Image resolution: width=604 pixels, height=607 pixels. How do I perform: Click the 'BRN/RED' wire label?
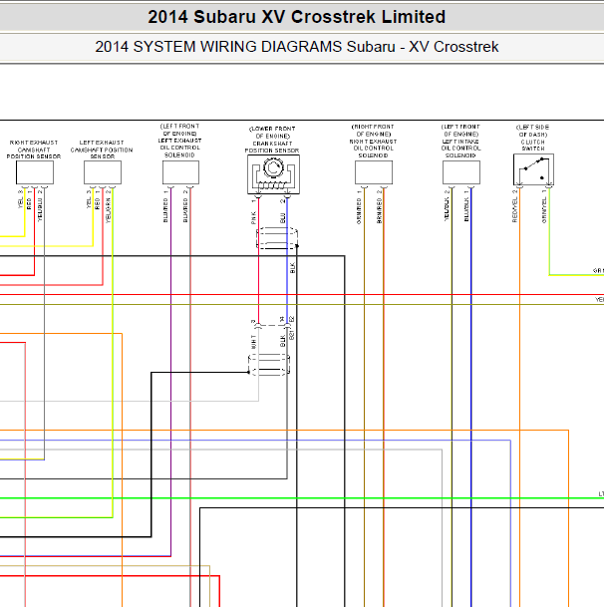(379, 211)
